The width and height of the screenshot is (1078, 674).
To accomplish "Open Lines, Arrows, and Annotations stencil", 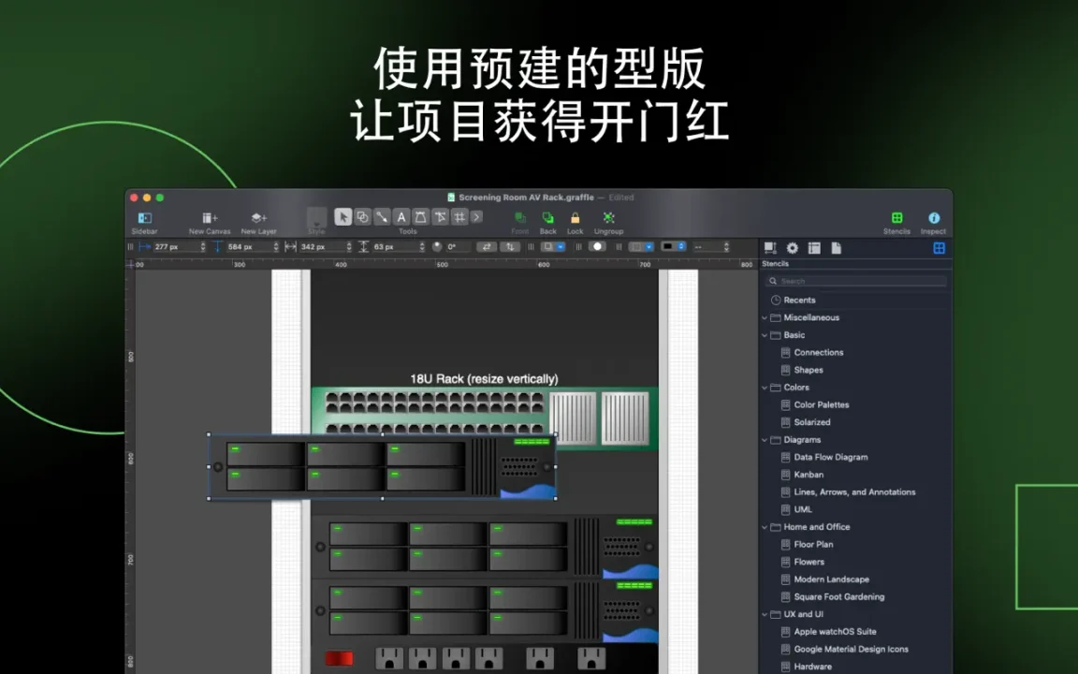I will tap(855, 491).
